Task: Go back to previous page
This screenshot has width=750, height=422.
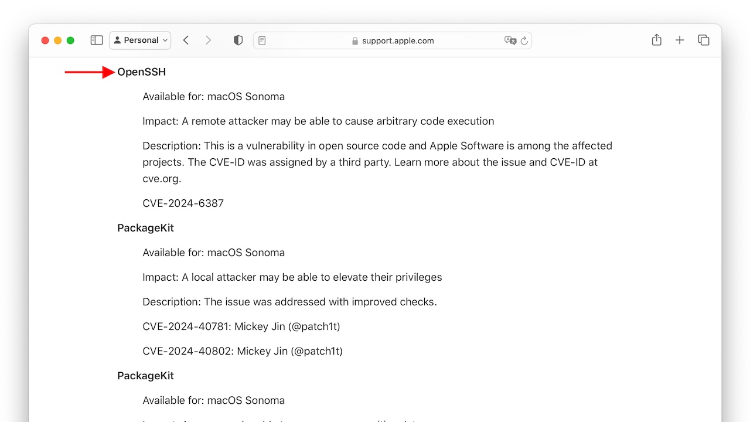Action: coord(186,40)
